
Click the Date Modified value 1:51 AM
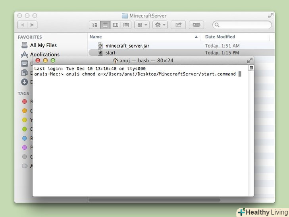point(222,46)
